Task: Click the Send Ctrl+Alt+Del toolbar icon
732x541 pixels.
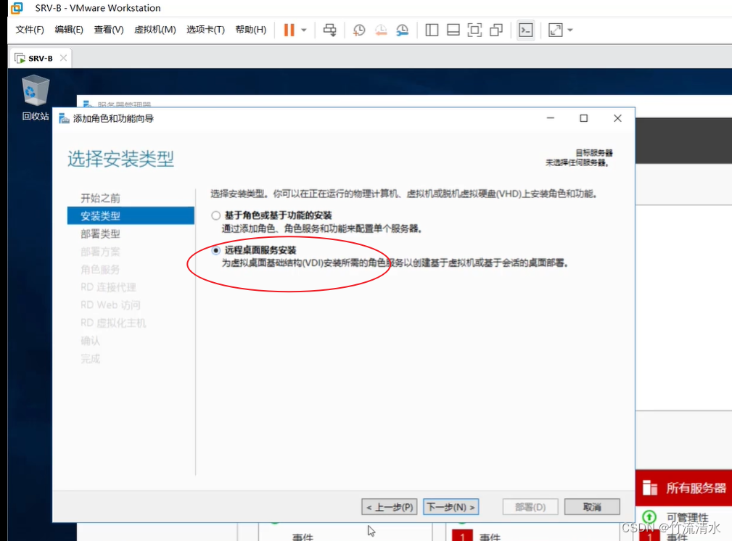Action: (329, 30)
